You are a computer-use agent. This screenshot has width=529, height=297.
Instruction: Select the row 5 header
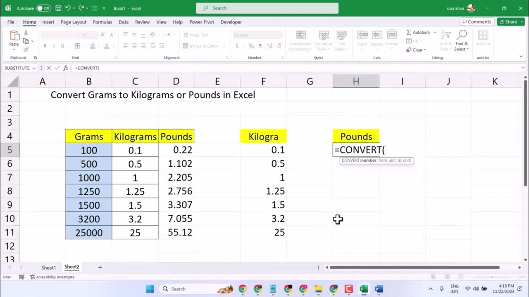10,150
